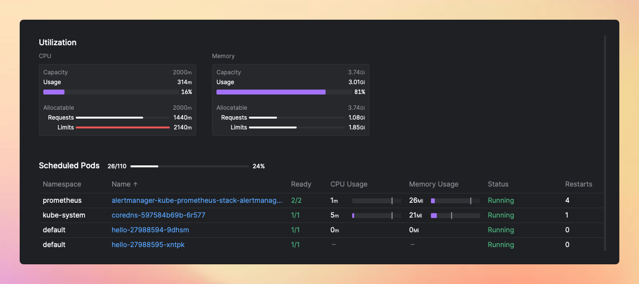The image size is (639, 284).
Task: Sort pods by the Ready column
Action: [x=301, y=184]
